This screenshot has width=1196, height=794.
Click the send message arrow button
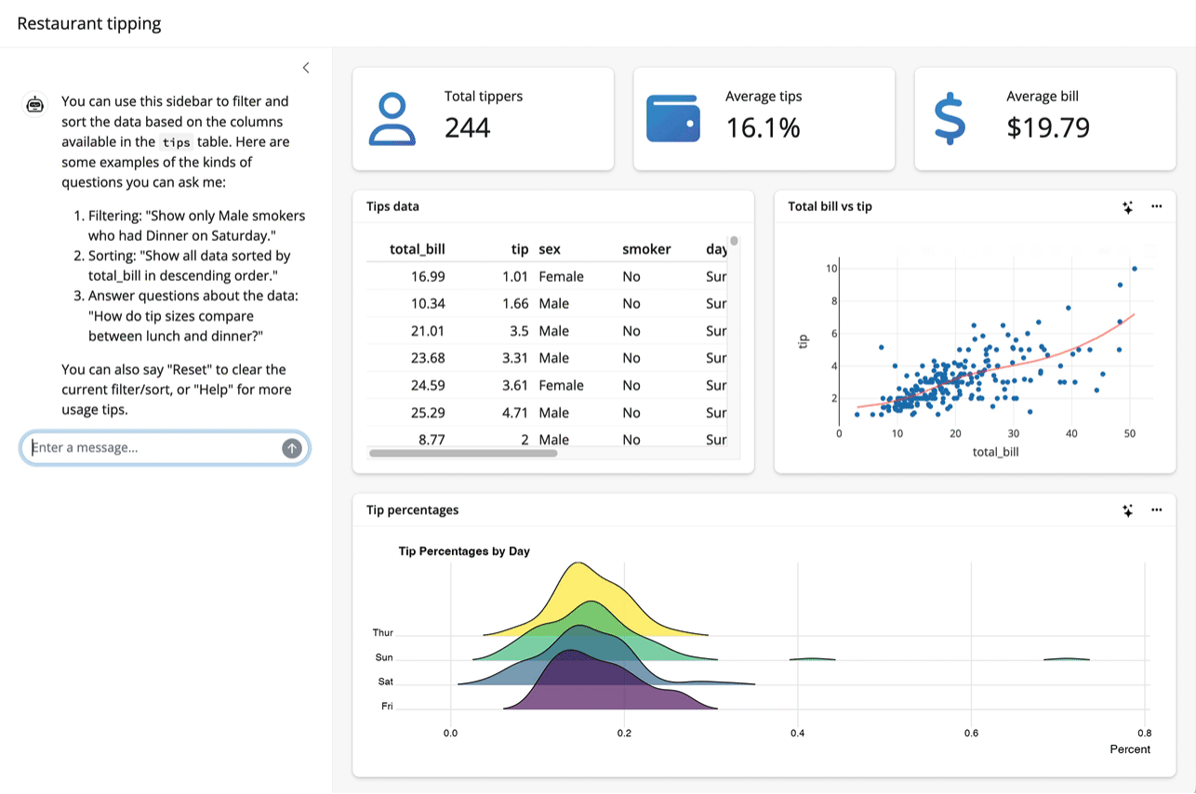[x=292, y=448]
